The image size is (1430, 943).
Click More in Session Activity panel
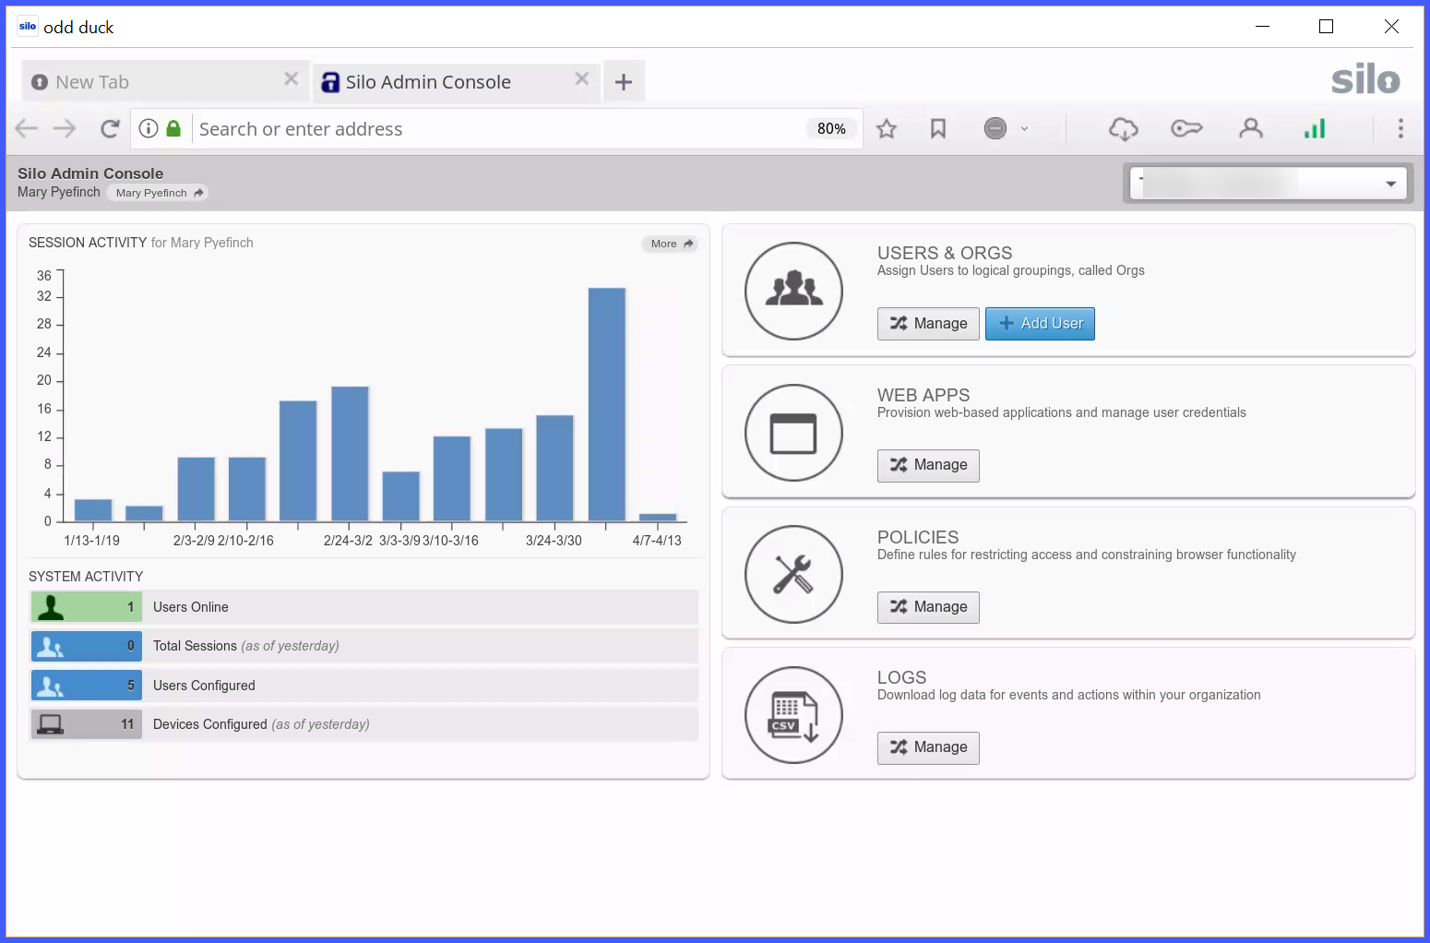pos(670,244)
